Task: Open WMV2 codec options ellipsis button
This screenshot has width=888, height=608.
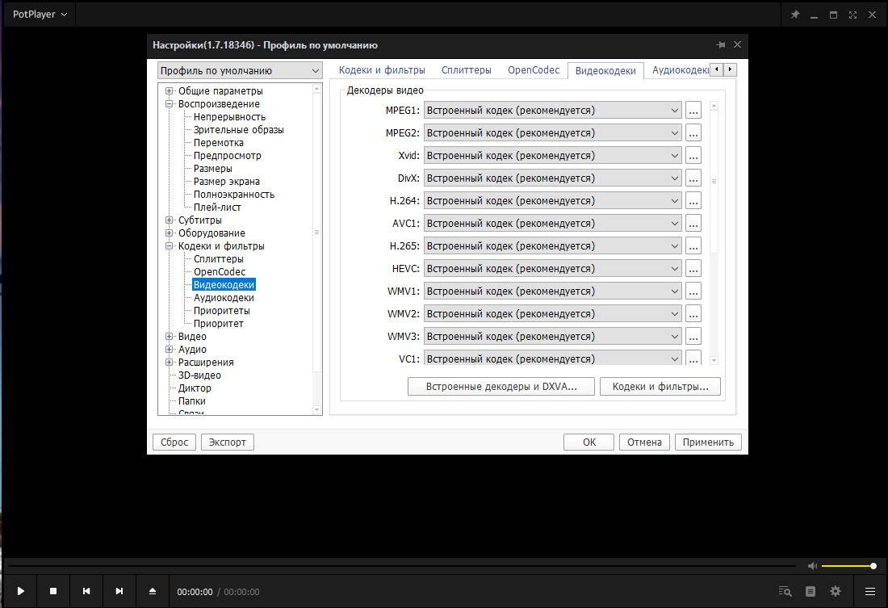Action: click(693, 314)
